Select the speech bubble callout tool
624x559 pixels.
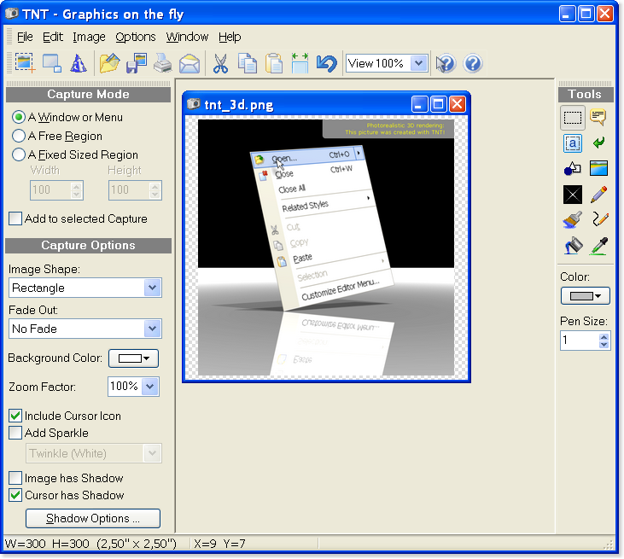pyautogui.click(x=599, y=118)
